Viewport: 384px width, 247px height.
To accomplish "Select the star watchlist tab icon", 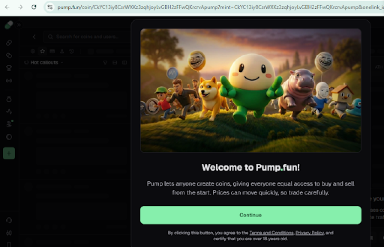I will (43, 51).
